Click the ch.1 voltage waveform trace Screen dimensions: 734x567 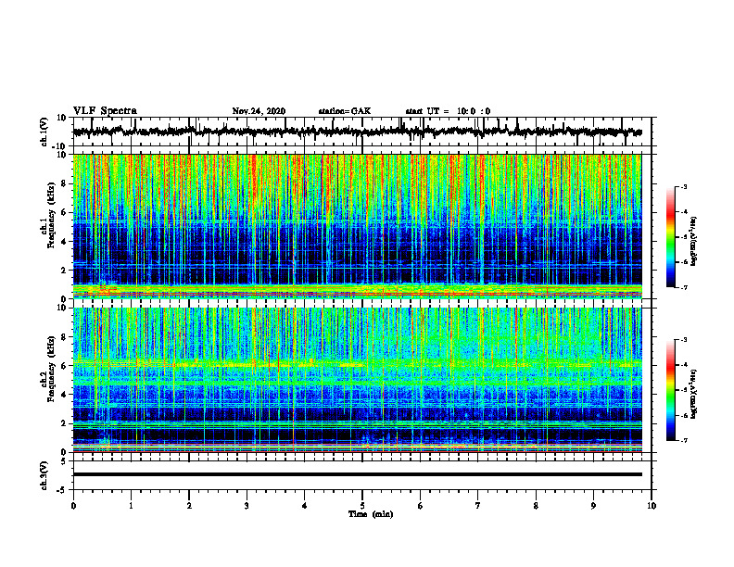coord(357,132)
